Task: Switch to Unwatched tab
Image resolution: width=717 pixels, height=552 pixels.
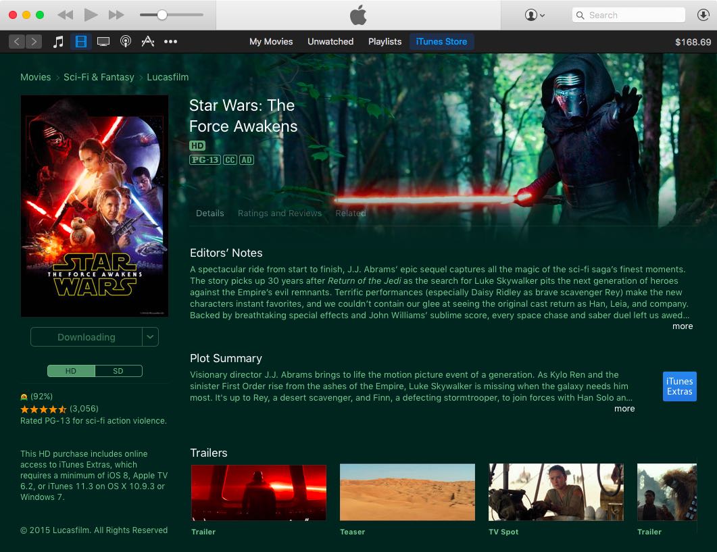Action: 330,42
